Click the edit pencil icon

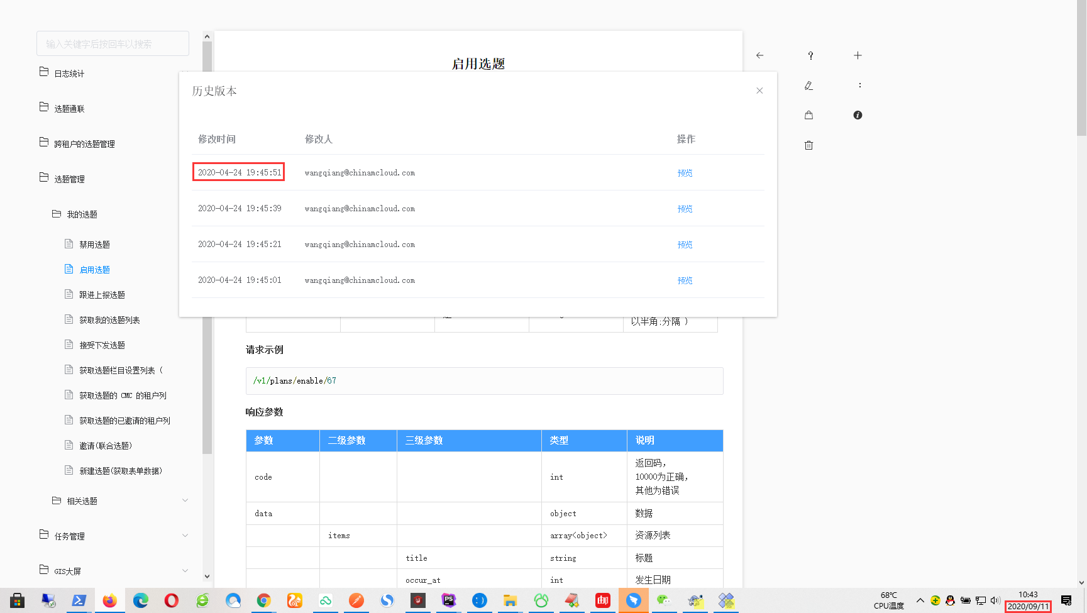click(808, 86)
